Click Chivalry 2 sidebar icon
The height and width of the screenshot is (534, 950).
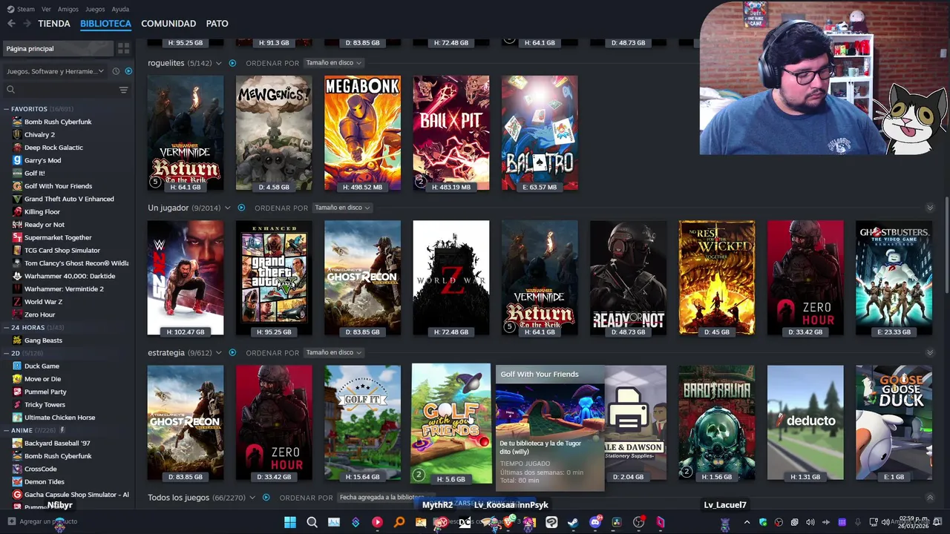(x=17, y=134)
